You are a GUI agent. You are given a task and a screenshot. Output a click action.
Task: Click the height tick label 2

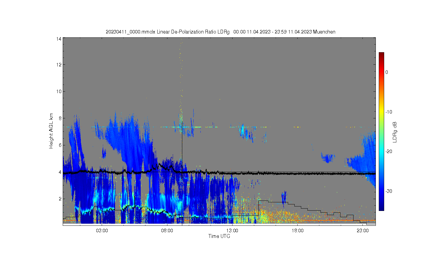(60, 199)
